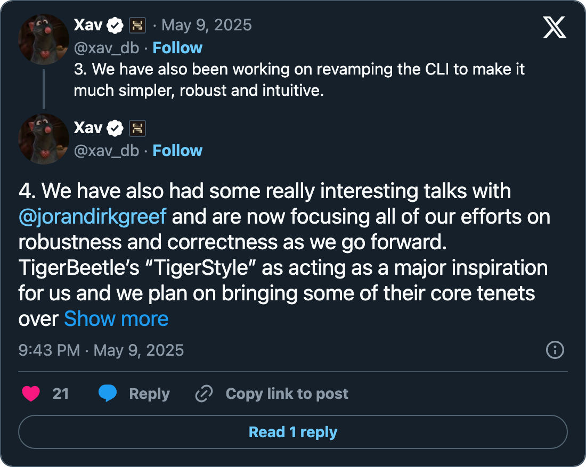Click the X logo
Image resolution: width=586 pixels, height=467 pixels.
555,27
